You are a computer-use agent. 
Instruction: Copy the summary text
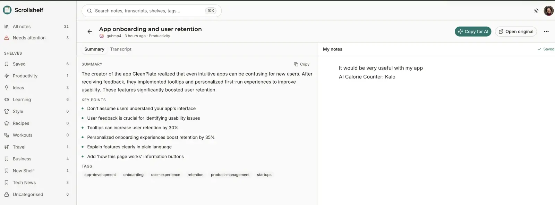(x=301, y=64)
